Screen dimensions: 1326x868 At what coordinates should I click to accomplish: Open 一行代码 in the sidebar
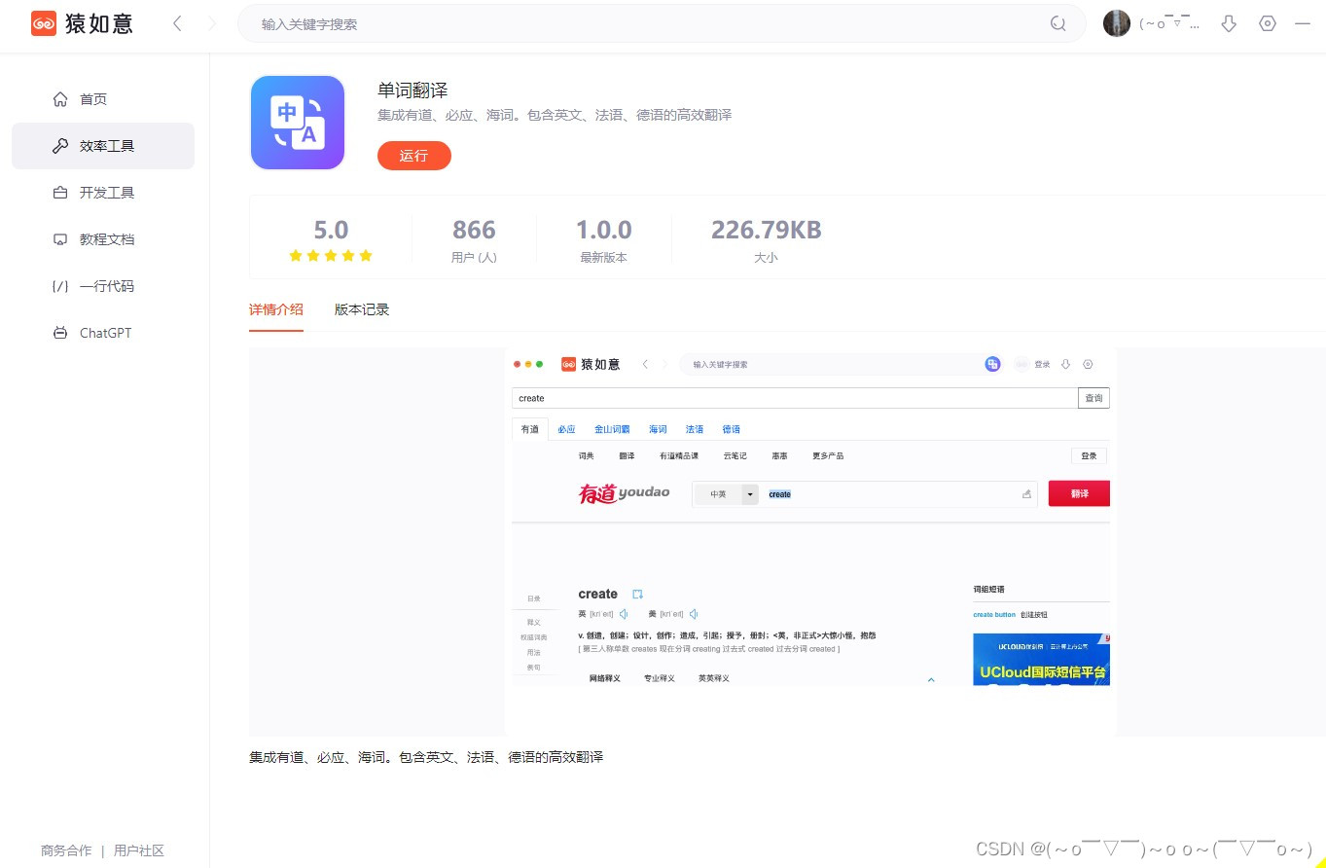103,286
